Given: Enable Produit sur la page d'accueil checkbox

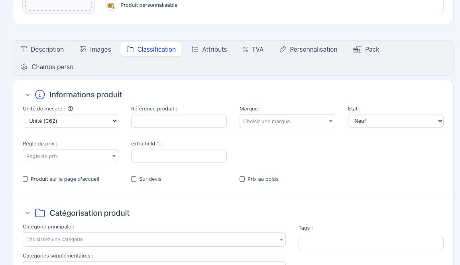Looking at the screenshot, I should (x=26, y=179).
